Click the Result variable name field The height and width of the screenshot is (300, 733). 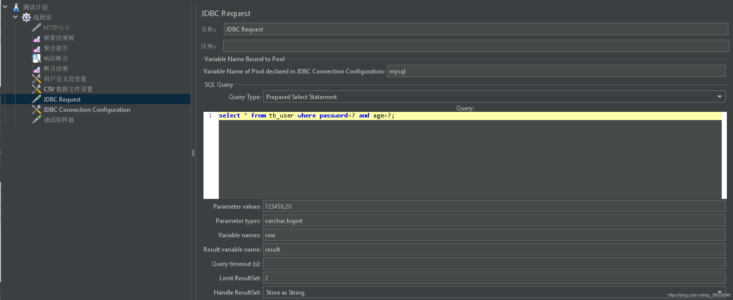click(x=494, y=249)
